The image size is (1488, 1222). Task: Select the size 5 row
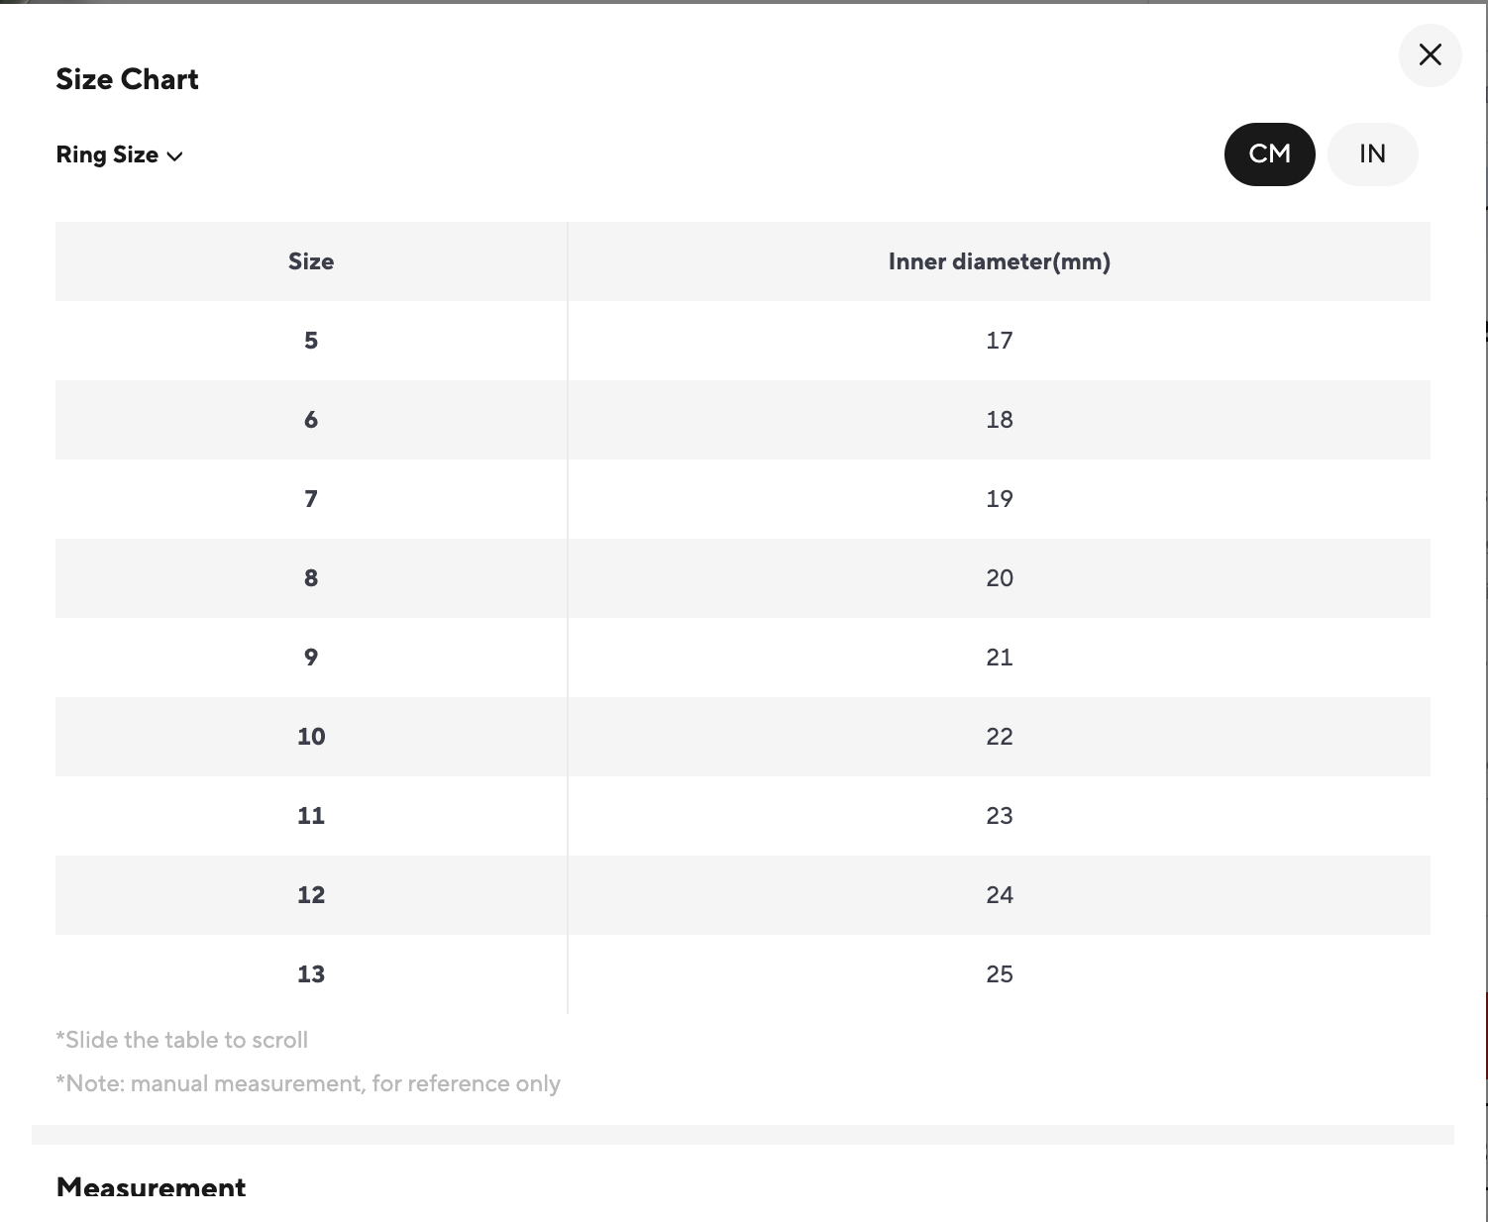click(311, 341)
